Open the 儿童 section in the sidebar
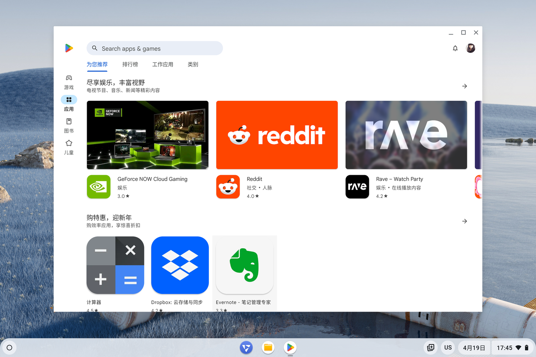The height and width of the screenshot is (357, 536). (69, 147)
